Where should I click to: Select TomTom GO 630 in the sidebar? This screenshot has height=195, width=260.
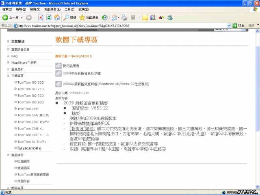pos(30,82)
